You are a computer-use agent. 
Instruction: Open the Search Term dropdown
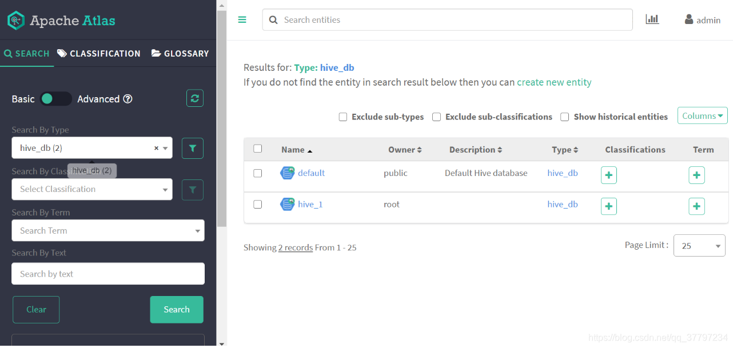tap(108, 230)
